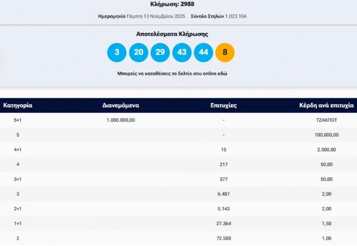Select the blue ball number 20

[x=139, y=53]
